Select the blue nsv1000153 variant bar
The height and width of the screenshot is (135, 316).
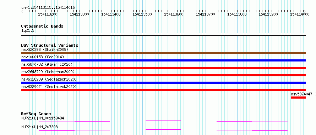coord(164,60)
